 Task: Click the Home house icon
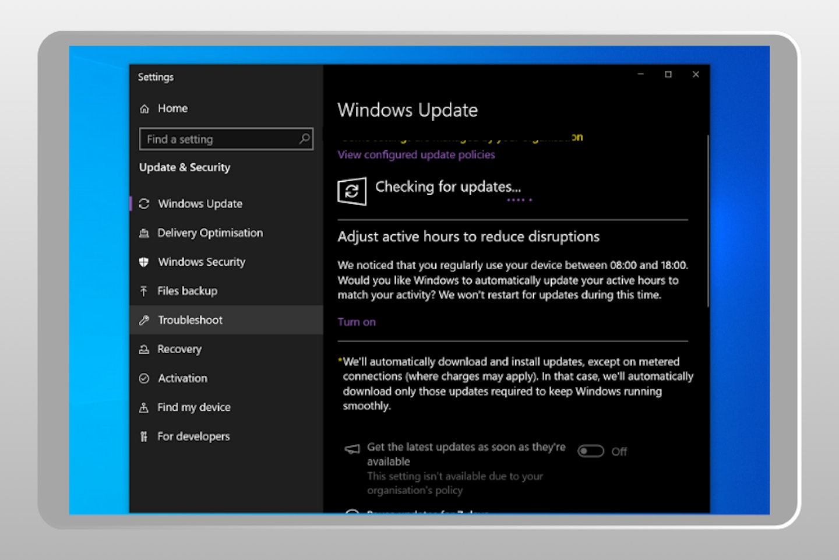coord(144,108)
